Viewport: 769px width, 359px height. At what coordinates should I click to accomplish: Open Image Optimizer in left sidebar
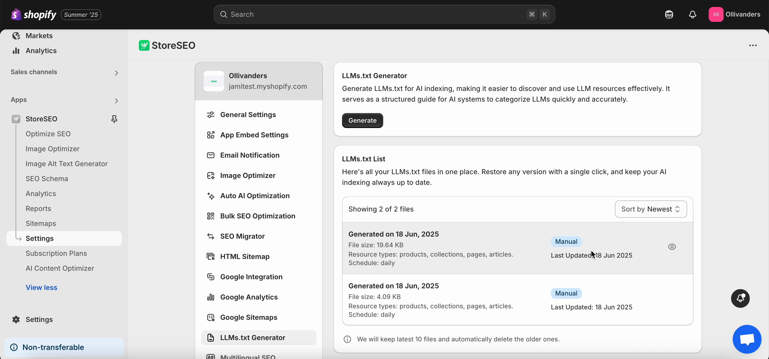(x=53, y=149)
